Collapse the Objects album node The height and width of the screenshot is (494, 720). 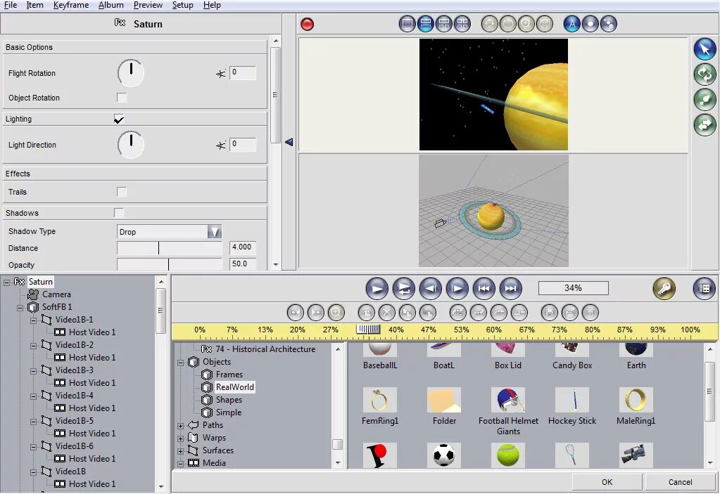point(180,363)
